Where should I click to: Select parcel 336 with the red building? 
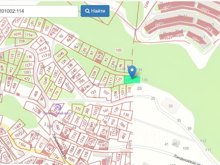click(91, 142)
